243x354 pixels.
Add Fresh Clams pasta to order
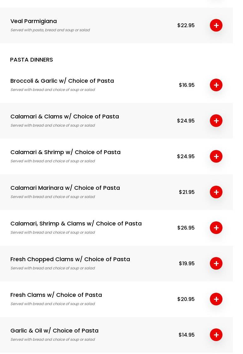coord(216,299)
